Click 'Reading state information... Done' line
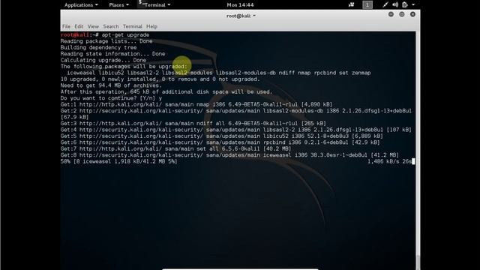480x270 pixels. pos(112,54)
